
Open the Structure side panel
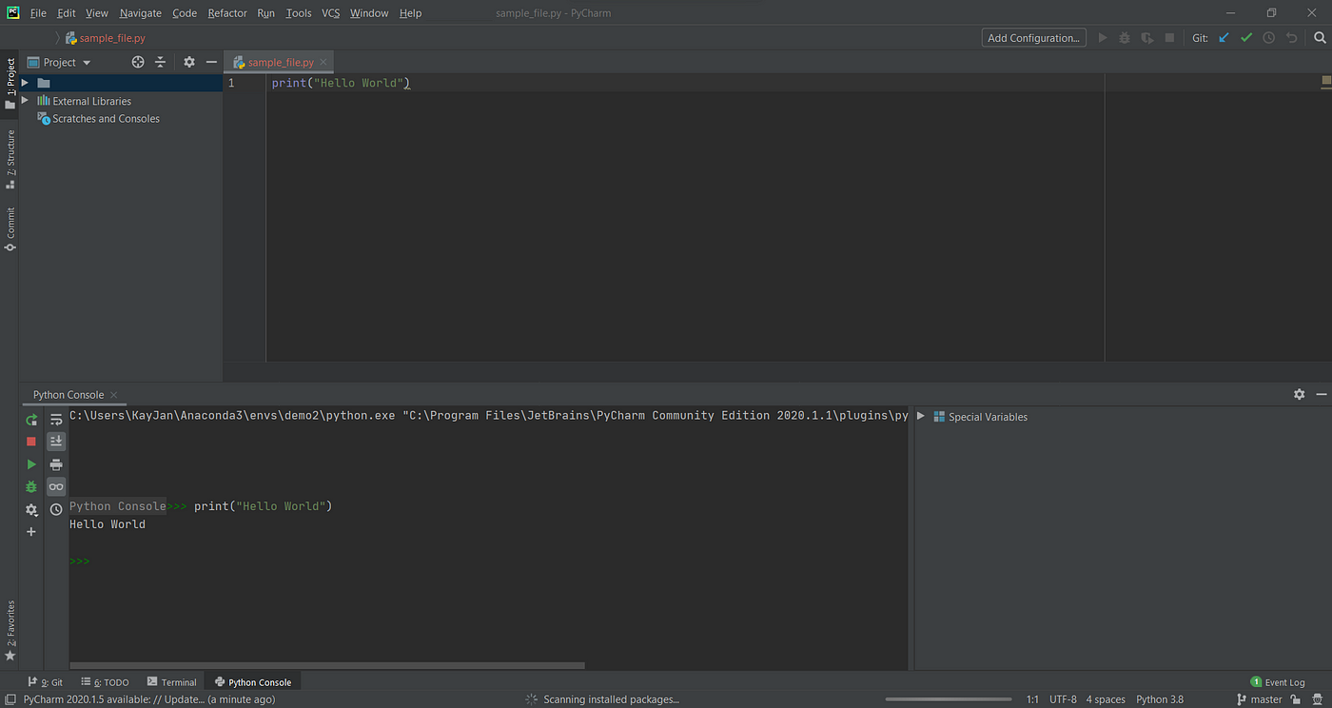[10, 159]
